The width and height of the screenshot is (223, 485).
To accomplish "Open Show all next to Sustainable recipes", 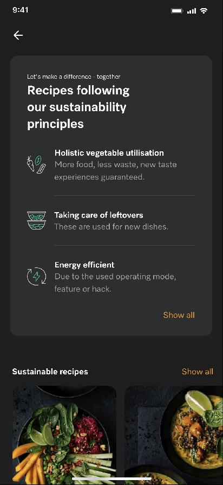I will pyautogui.click(x=198, y=372).
